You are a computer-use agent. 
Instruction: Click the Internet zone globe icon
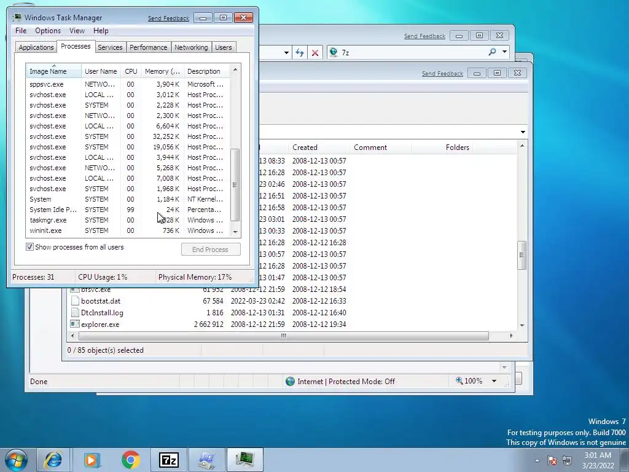(290, 381)
